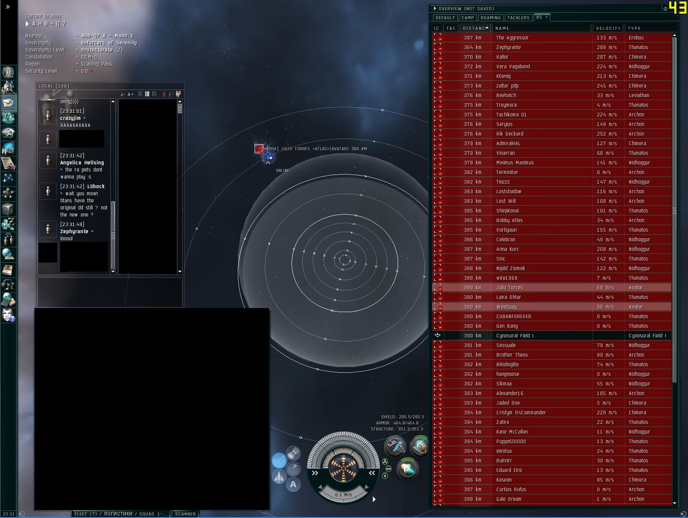Image resolution: width=688 pixels, height=518 pixels.
Task: Click the Overview list scrollbar handle
Action: click(674, 210)
